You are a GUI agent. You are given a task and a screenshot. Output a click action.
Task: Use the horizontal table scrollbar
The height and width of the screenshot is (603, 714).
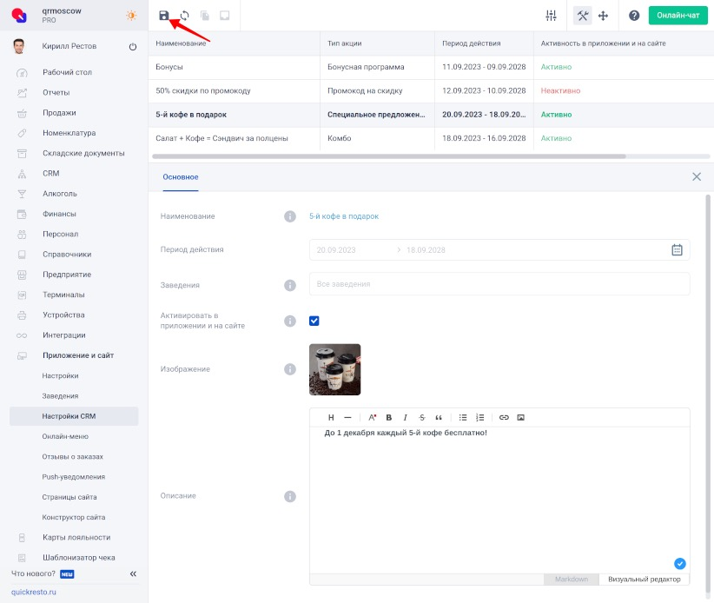click(x=389, y=156)
